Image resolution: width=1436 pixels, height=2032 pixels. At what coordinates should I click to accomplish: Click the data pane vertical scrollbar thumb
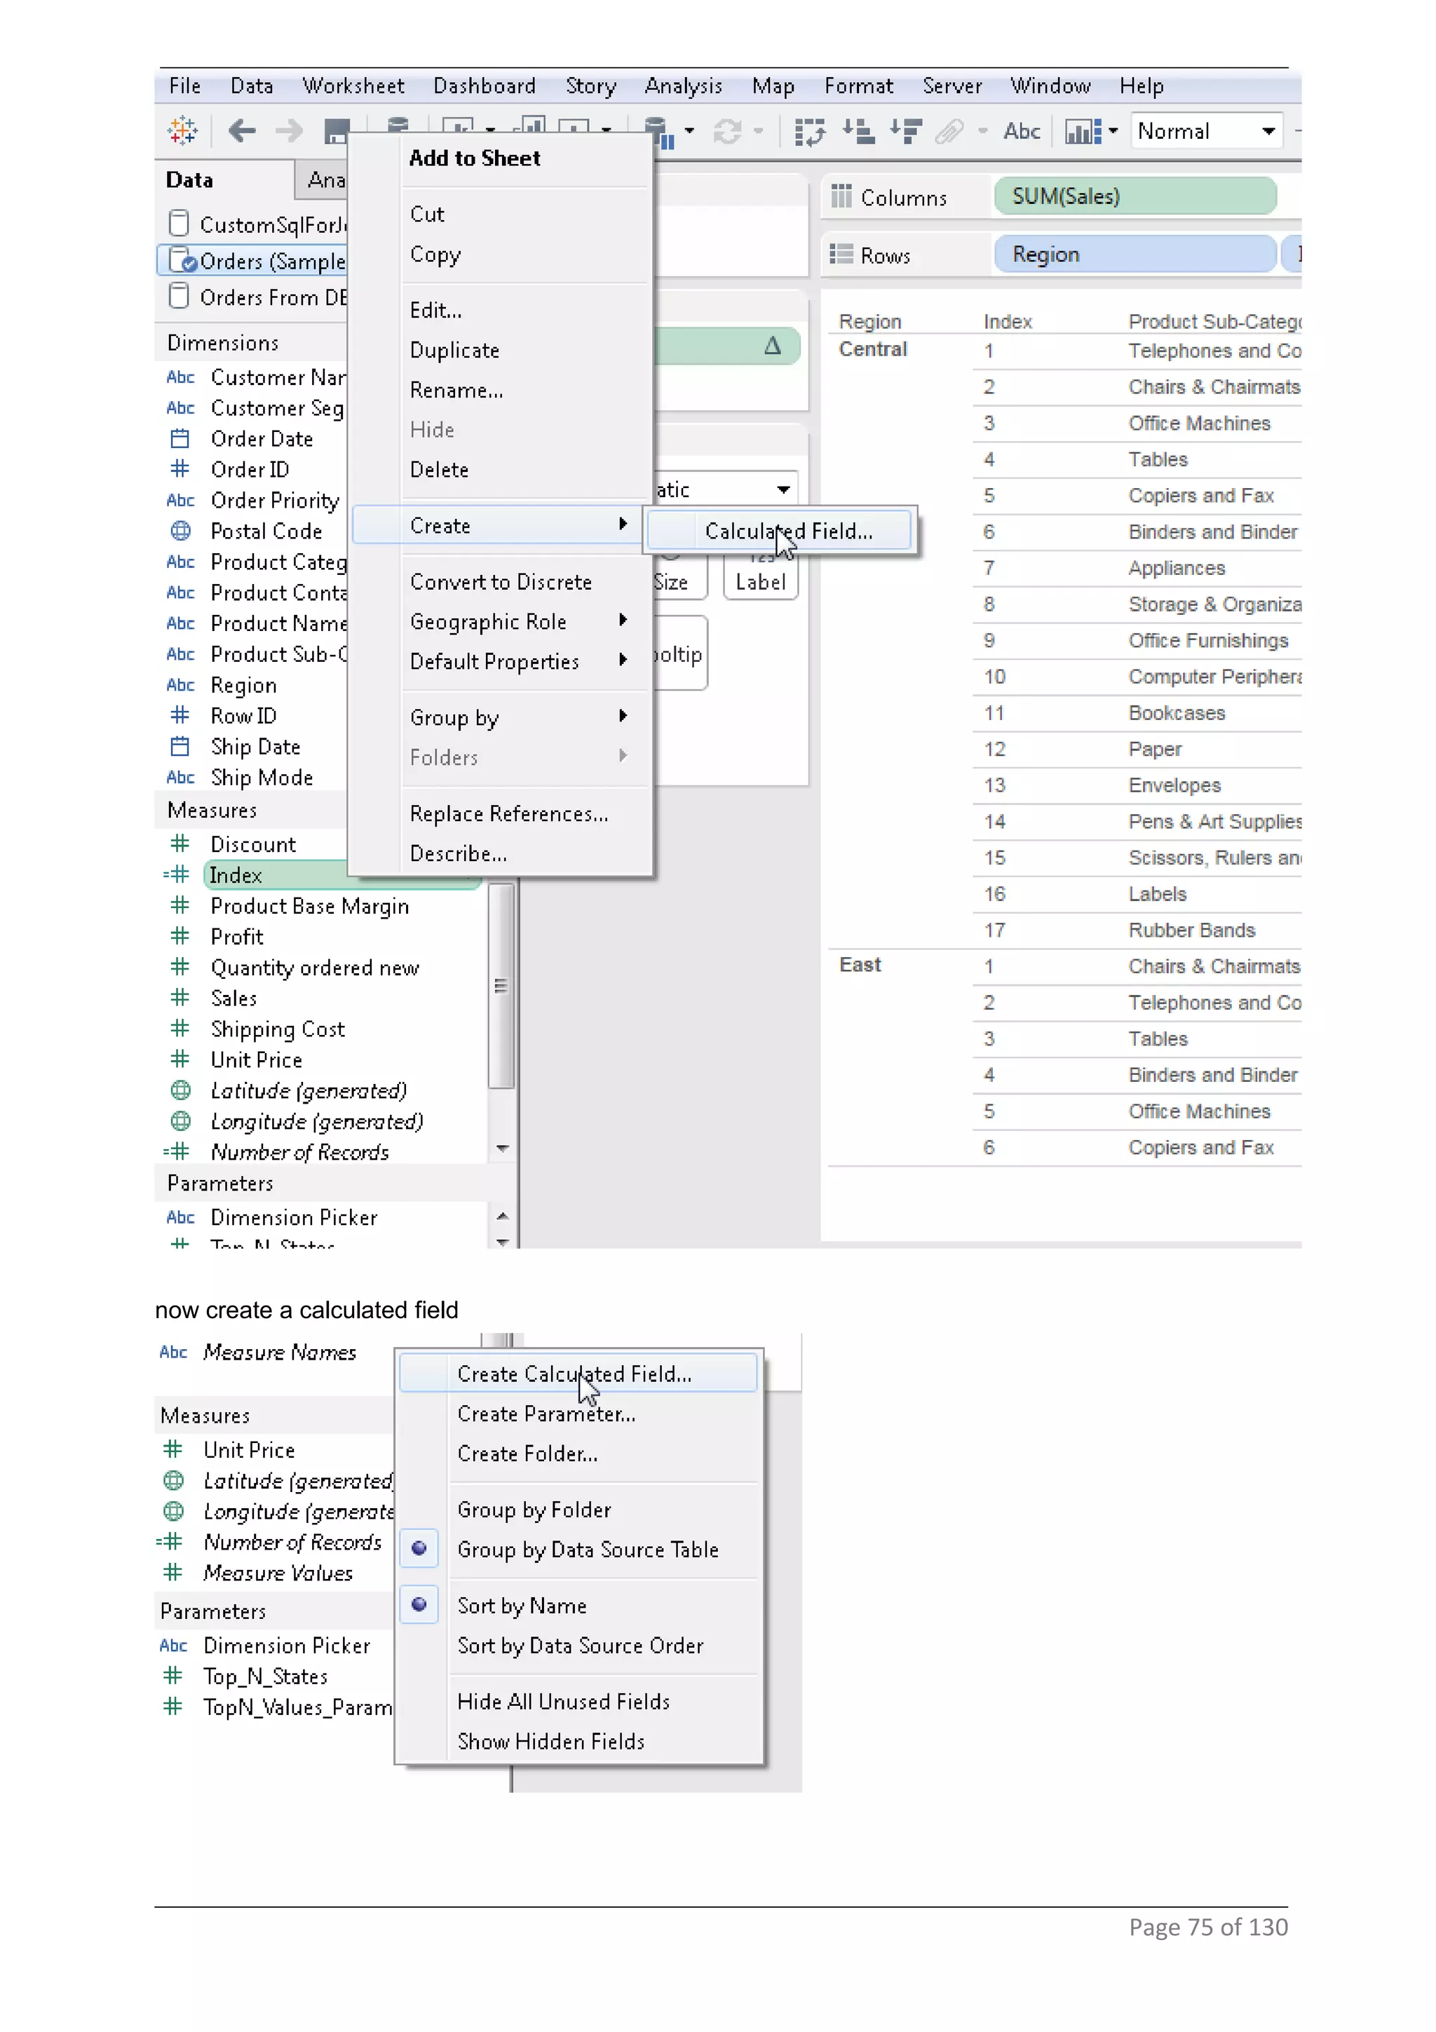click(x=501, y=985)
